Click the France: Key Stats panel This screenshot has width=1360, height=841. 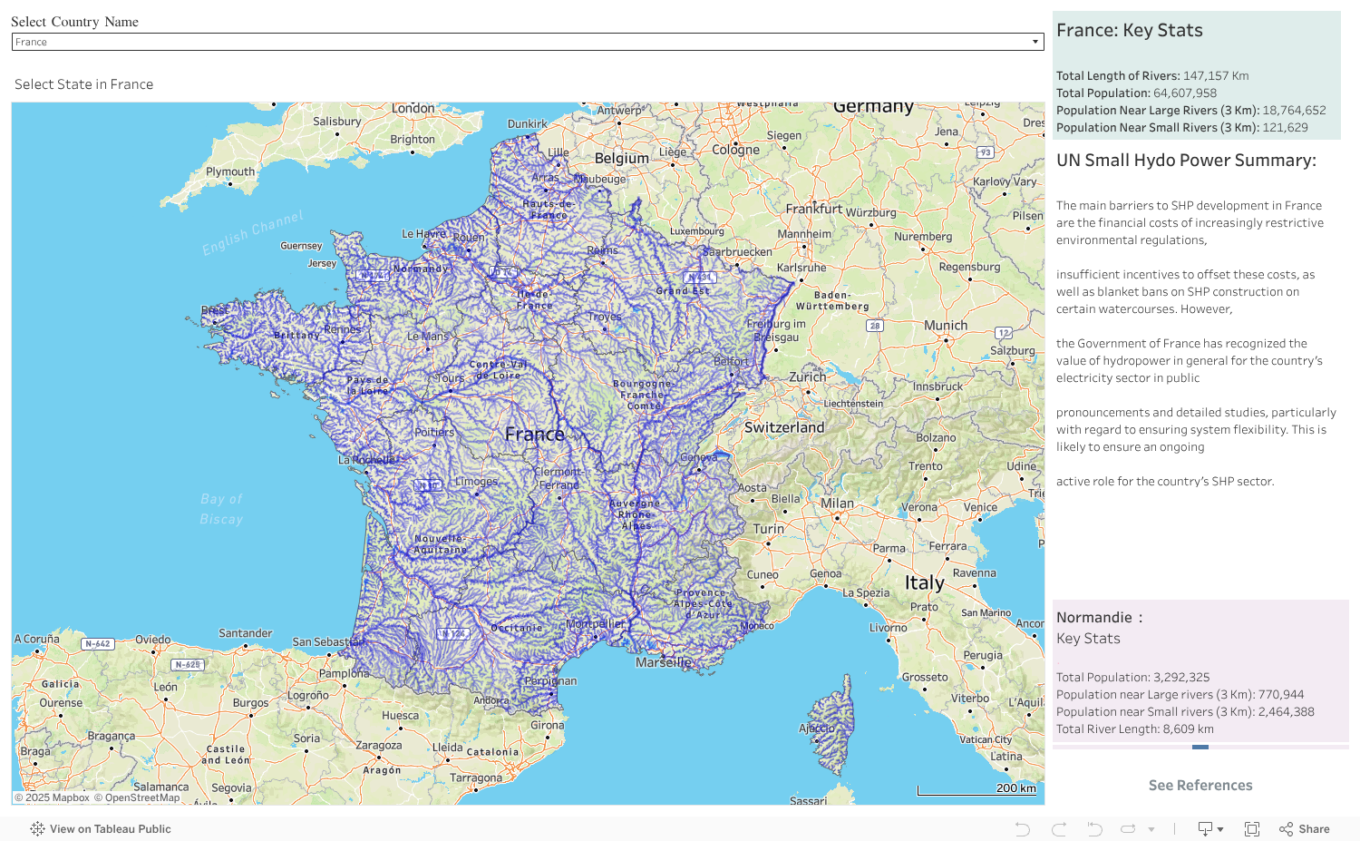1197,77
